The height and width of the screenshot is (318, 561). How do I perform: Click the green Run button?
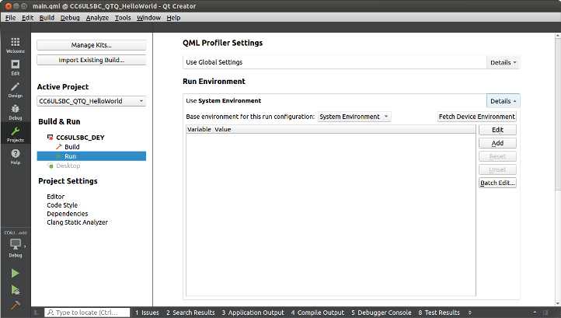click(15, 273)
